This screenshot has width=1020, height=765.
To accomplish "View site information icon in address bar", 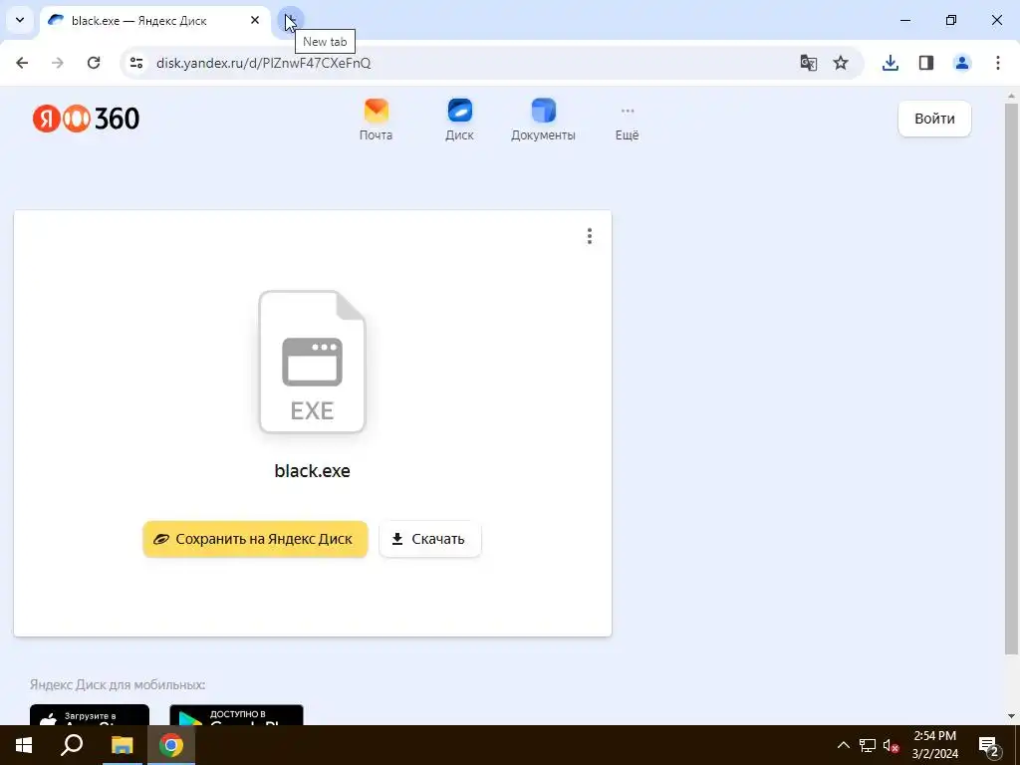I will 136,63.
